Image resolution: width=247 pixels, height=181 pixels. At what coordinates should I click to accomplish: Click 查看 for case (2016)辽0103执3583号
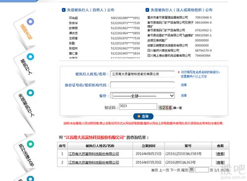[x=220, y=154]
